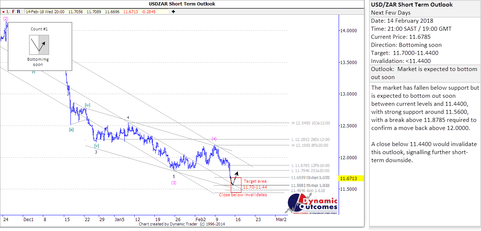Image resolution: width=481 pixels, height=231 pixels.
Task: Click the high value 11.7089 in toolbar
Action: (x=94, y=12)
